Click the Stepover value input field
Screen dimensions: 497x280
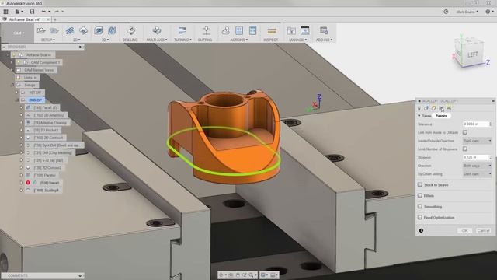[477, 157]
